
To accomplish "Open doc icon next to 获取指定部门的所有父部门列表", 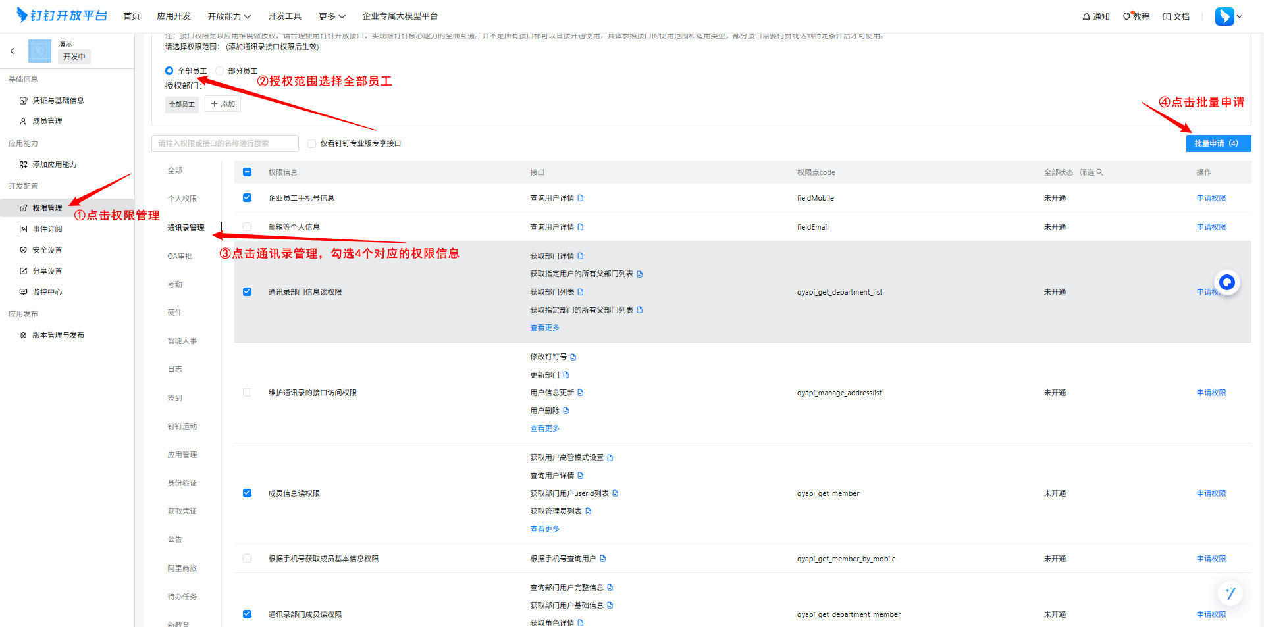I will pos(639,310).
